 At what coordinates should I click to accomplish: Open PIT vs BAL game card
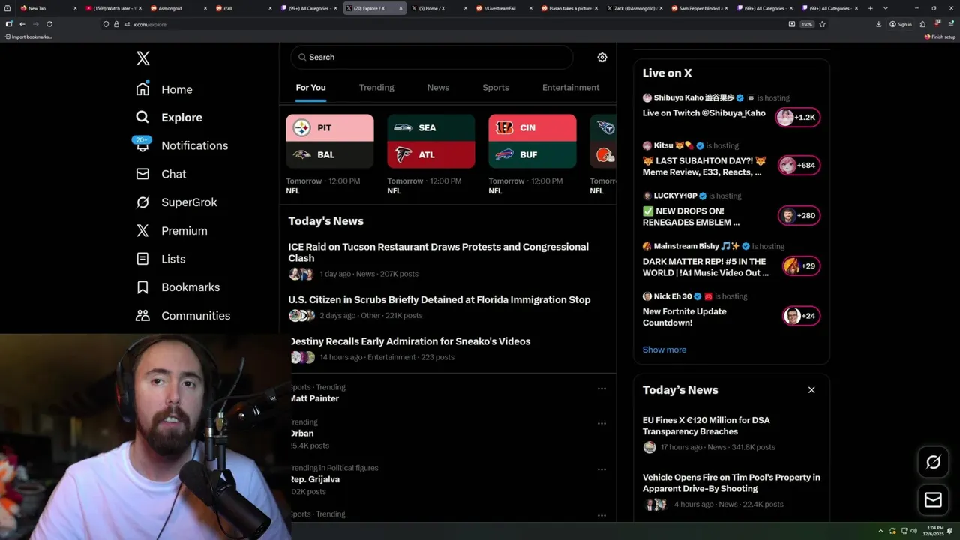[329, 141]
